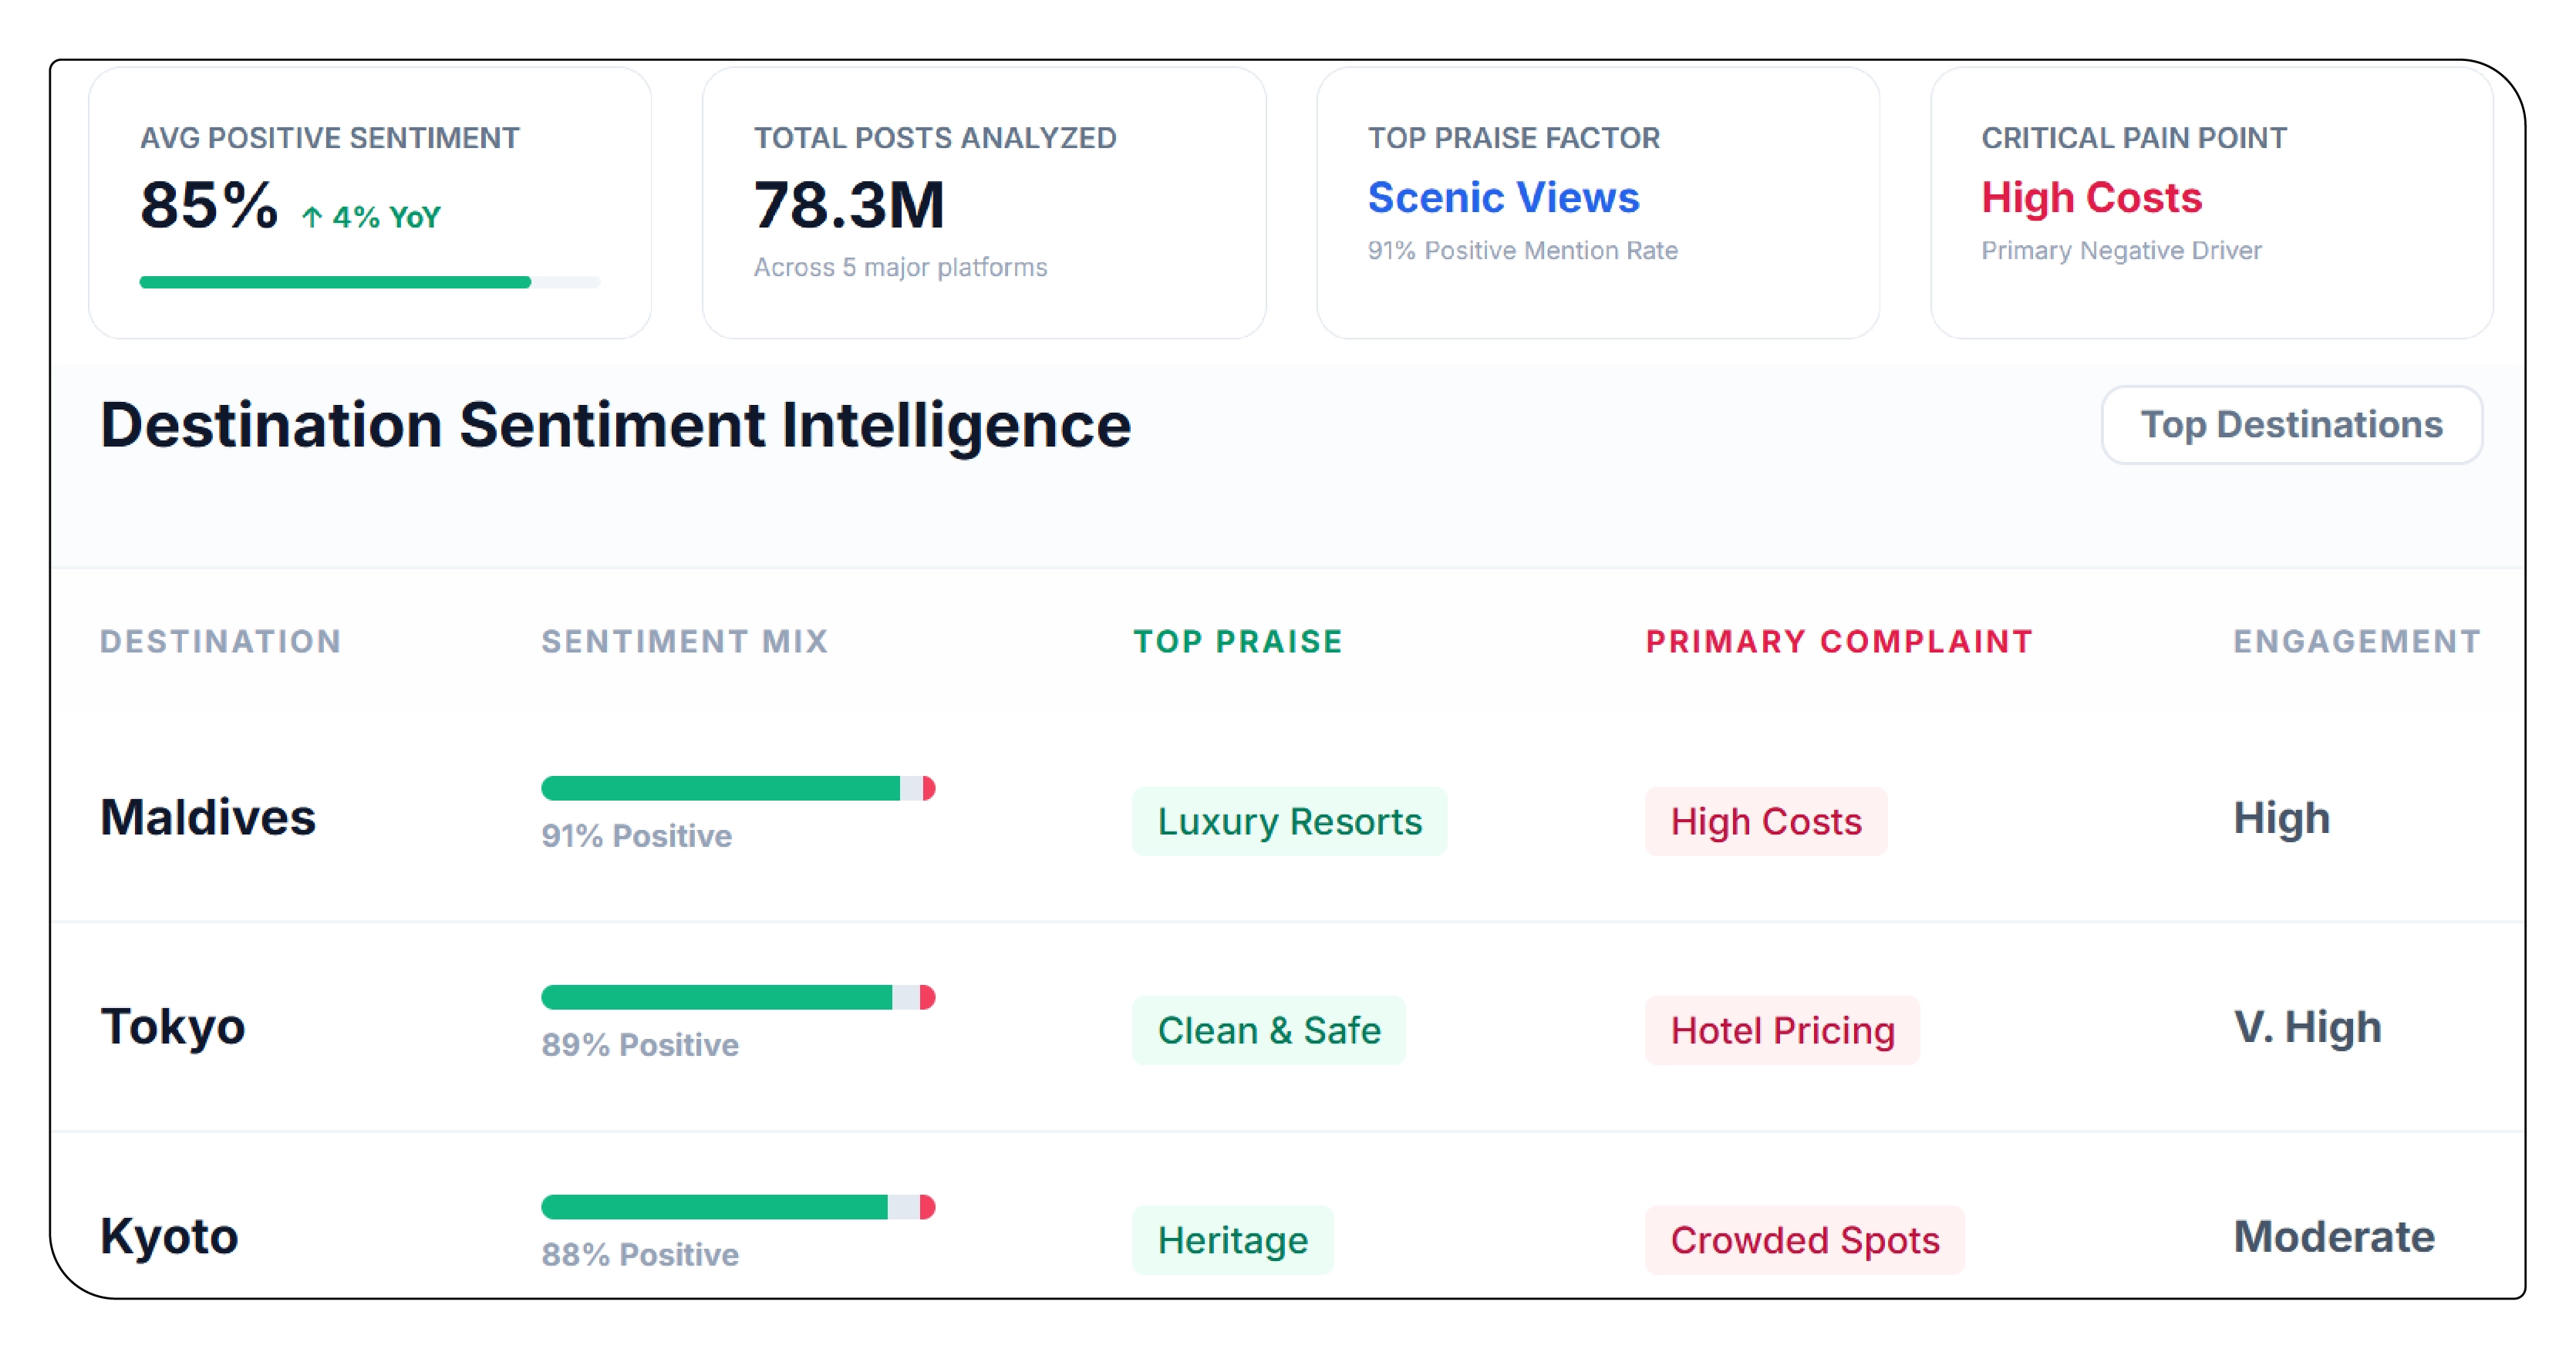Click the green up-arrow YoY trend icon
Image resolution: width=2576 pixels, height=1359 pixels.
[x=312, y=217]
